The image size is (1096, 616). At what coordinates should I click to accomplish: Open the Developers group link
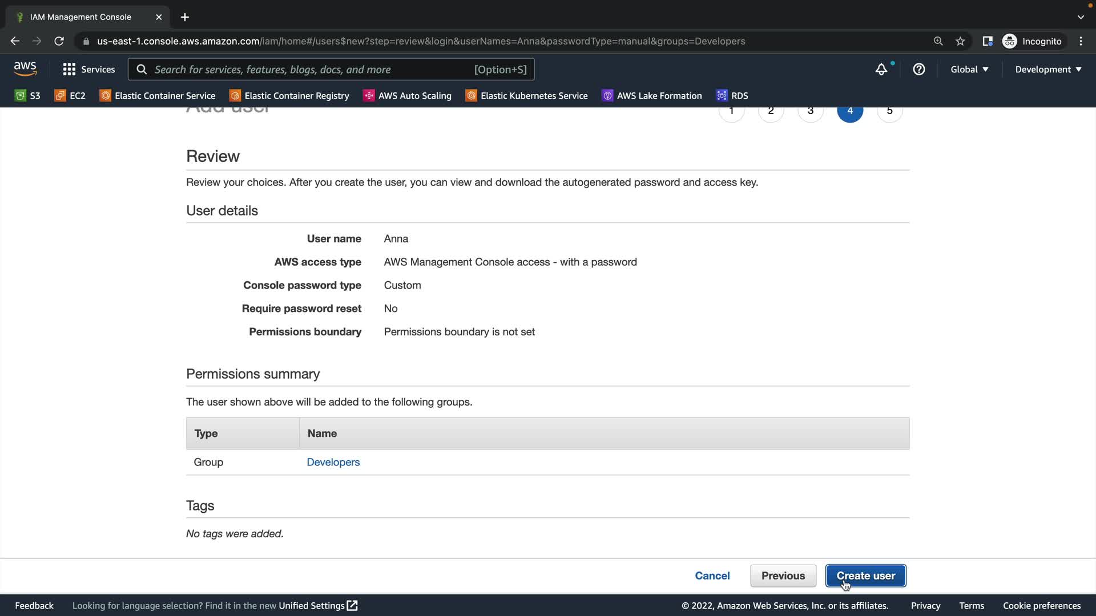[333, 462]
